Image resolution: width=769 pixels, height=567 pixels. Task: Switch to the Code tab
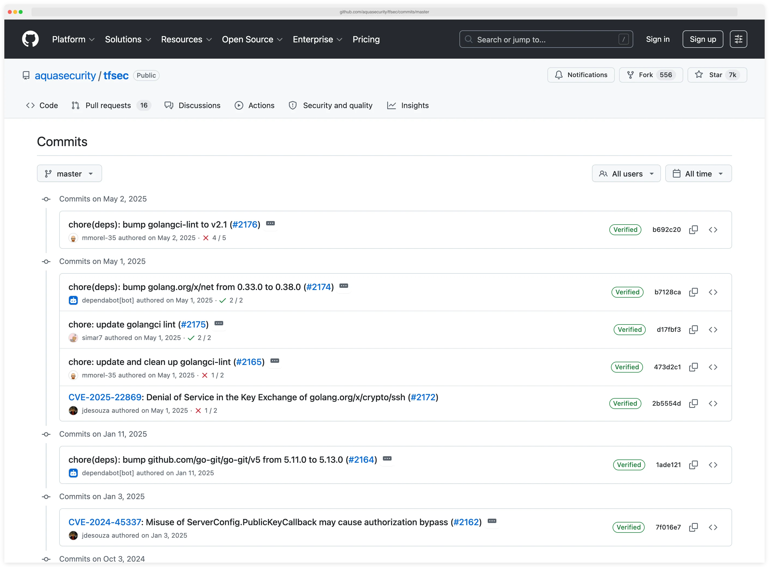tap(42, 105)
